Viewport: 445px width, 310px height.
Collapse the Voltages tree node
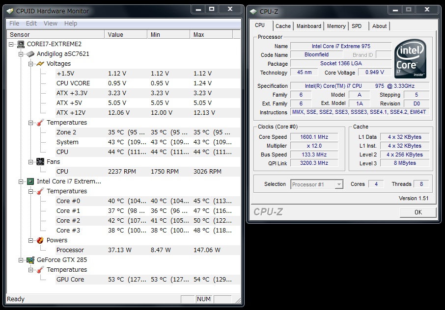31,64
